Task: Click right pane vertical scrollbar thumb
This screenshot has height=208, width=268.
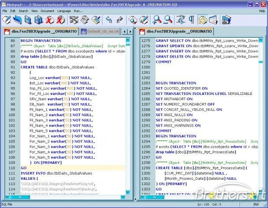Action: (x=261, y=62)
